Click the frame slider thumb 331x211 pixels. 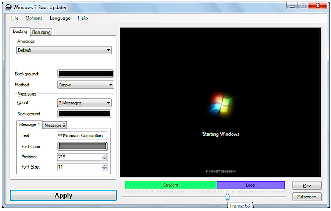click(227, 197)
